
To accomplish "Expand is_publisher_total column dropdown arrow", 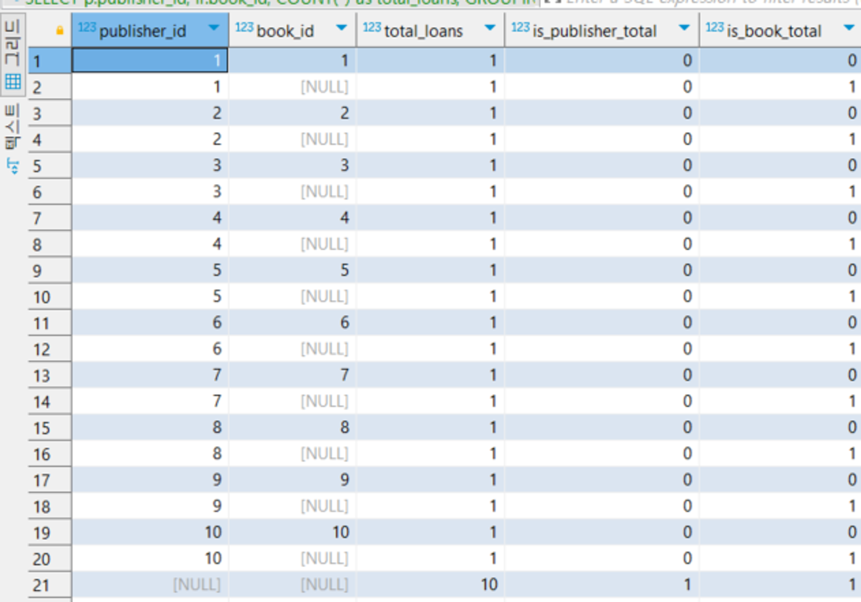I will 684,28.
